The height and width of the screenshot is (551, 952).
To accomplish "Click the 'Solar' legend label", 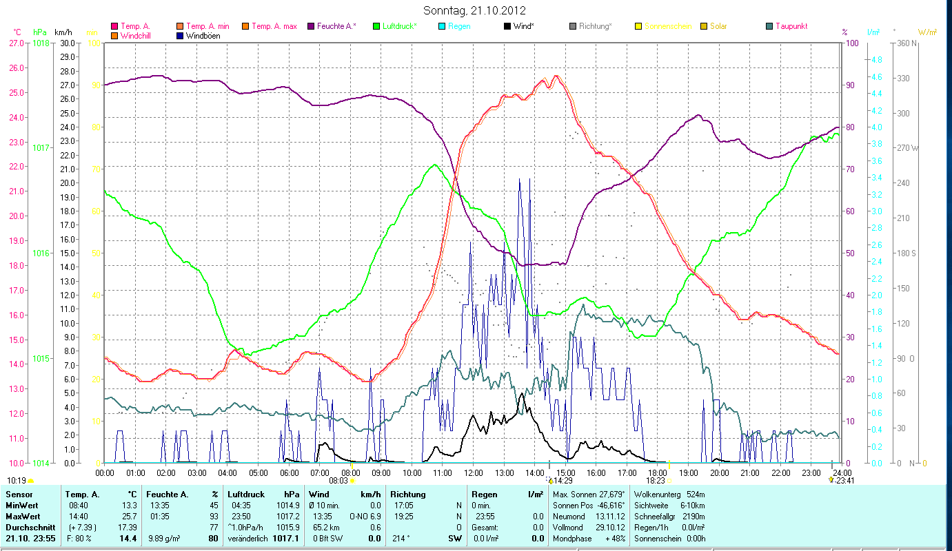I will pos(718,26).
